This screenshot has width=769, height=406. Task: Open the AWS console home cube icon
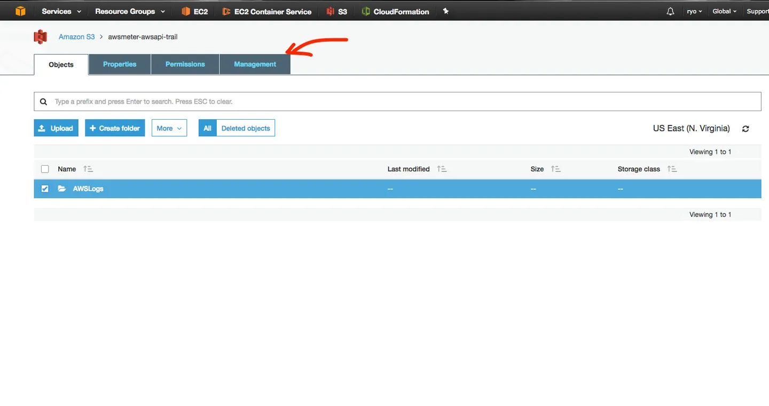click(x=20, y=11)
